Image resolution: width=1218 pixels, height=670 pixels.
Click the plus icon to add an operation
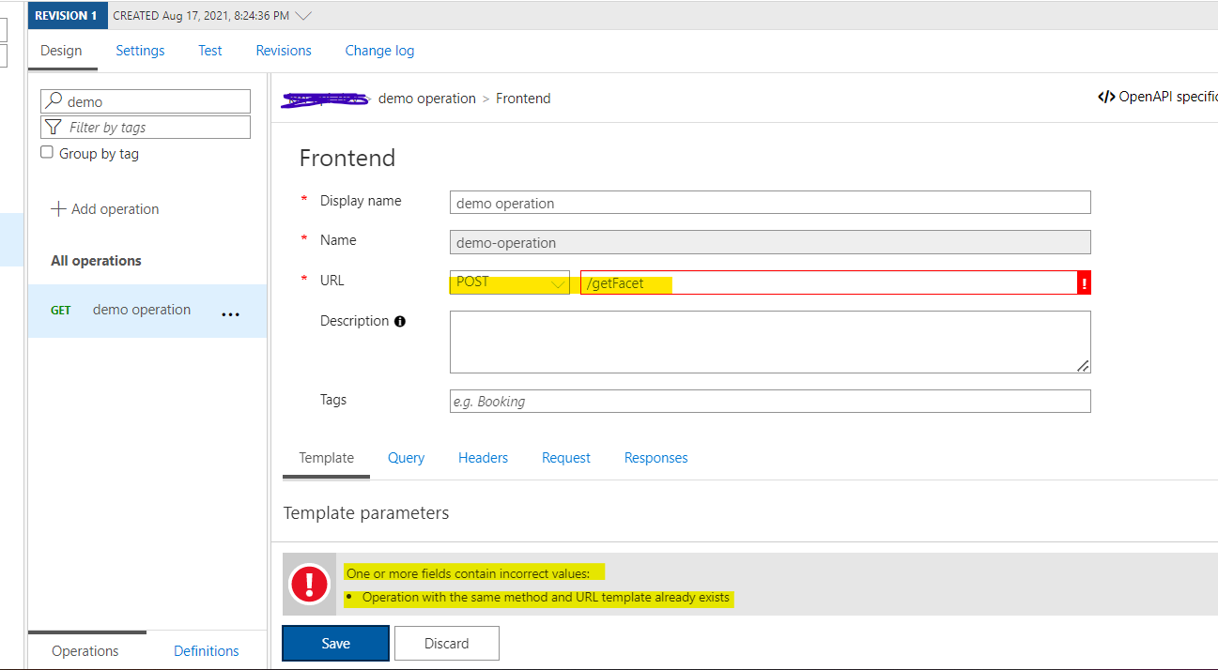[58, 208]
